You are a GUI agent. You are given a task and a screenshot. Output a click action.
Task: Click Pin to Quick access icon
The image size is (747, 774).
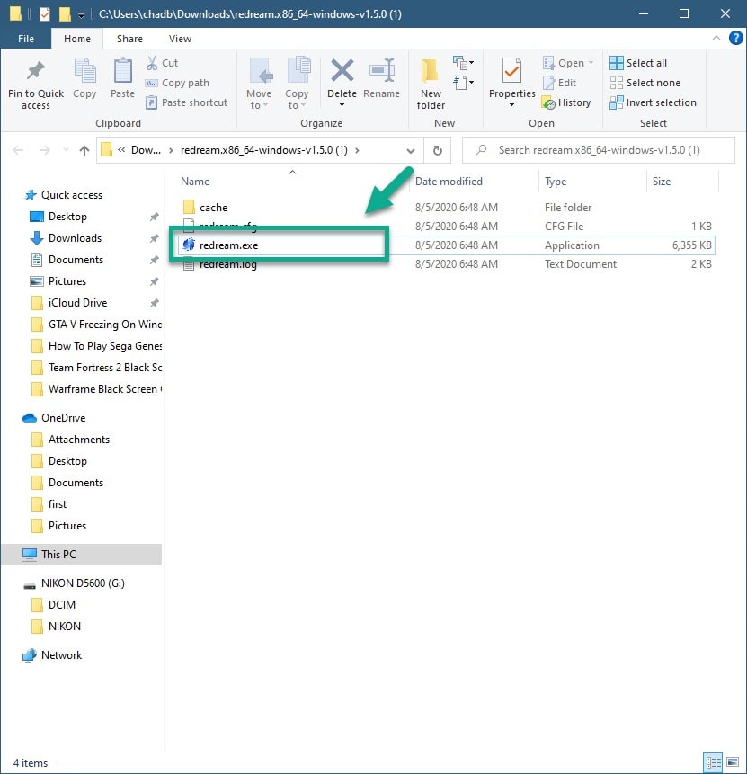pyautogui.click(x=36, y=71)
